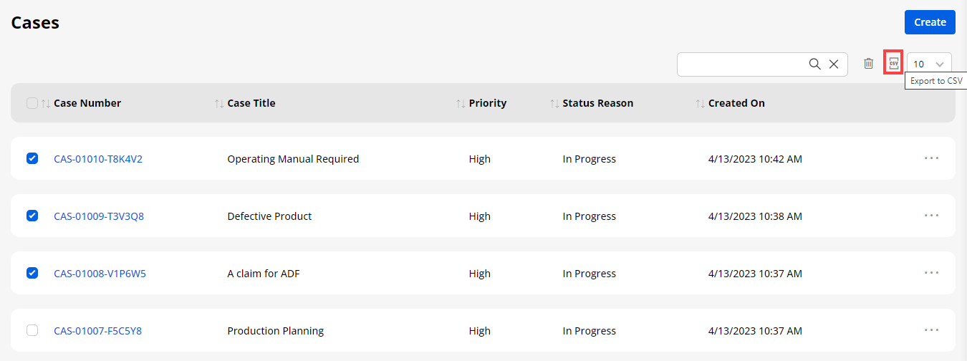Image resolution: width=967 pixels, height=361 pixels.
Task: Clear the search box with X icon
Action: click(x=834, y=64)
